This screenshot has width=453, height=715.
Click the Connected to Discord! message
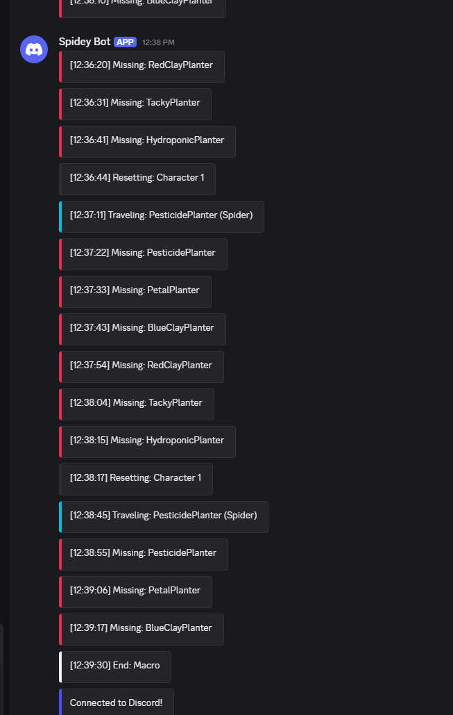pyautogui.click(x=117, y=702)
